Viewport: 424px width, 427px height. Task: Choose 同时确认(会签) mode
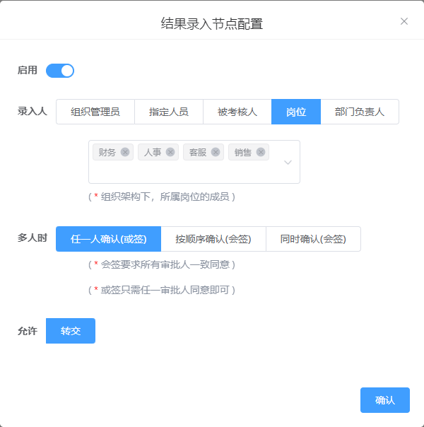[x=313, y=239]
